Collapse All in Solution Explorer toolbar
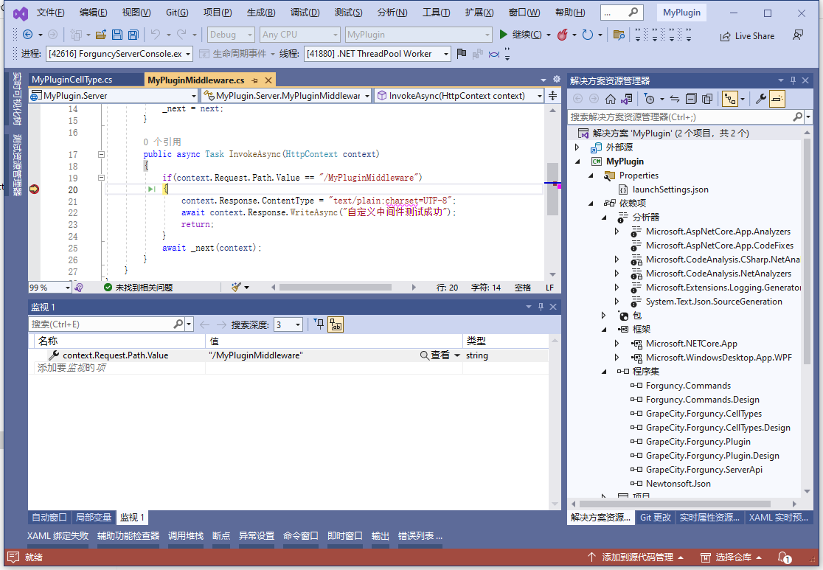Viewport: 823px width, 570px height. pos(691,99)
